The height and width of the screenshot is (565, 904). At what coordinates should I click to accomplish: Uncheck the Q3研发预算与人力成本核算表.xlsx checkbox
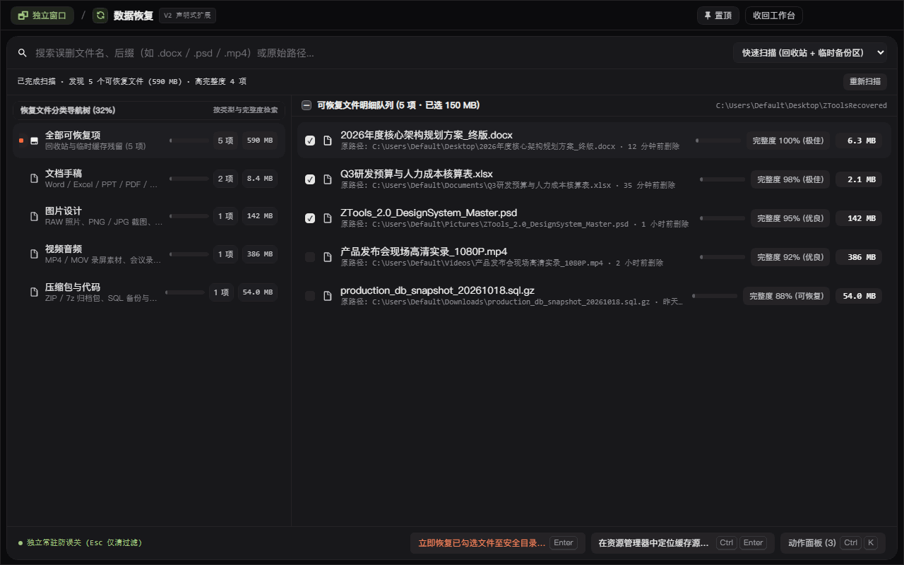coord(310,179)
